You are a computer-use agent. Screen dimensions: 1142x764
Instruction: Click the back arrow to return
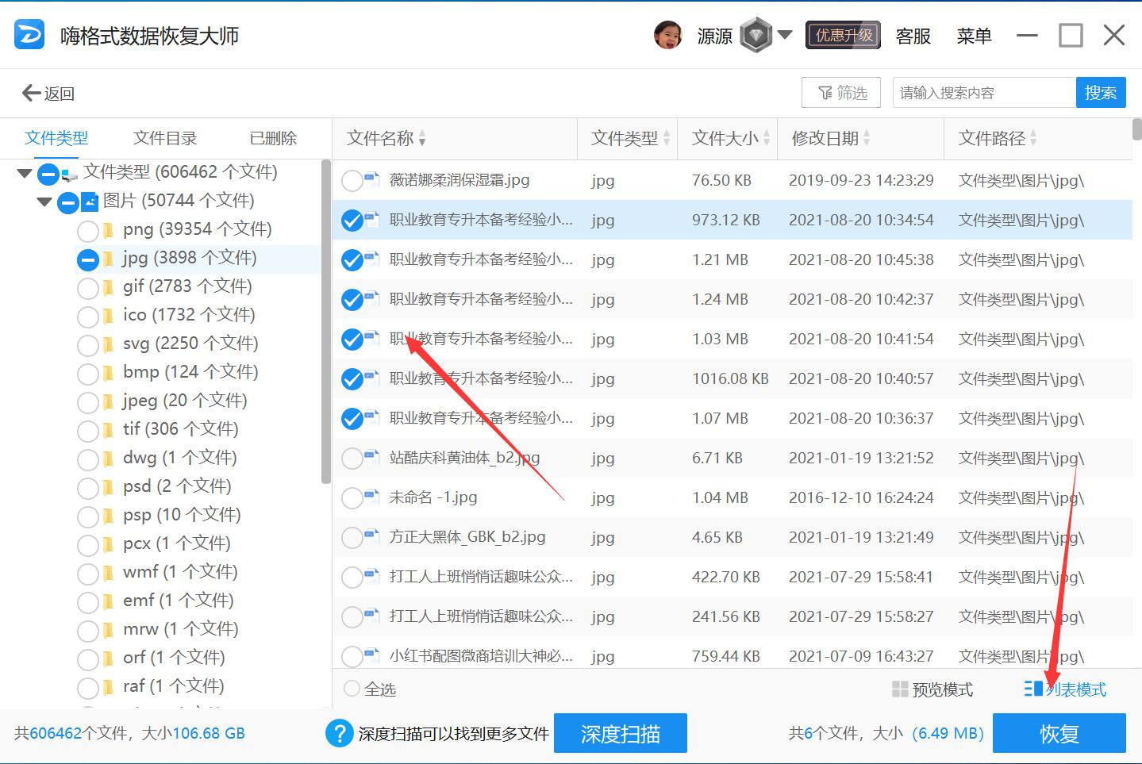(x=32, y=94)
